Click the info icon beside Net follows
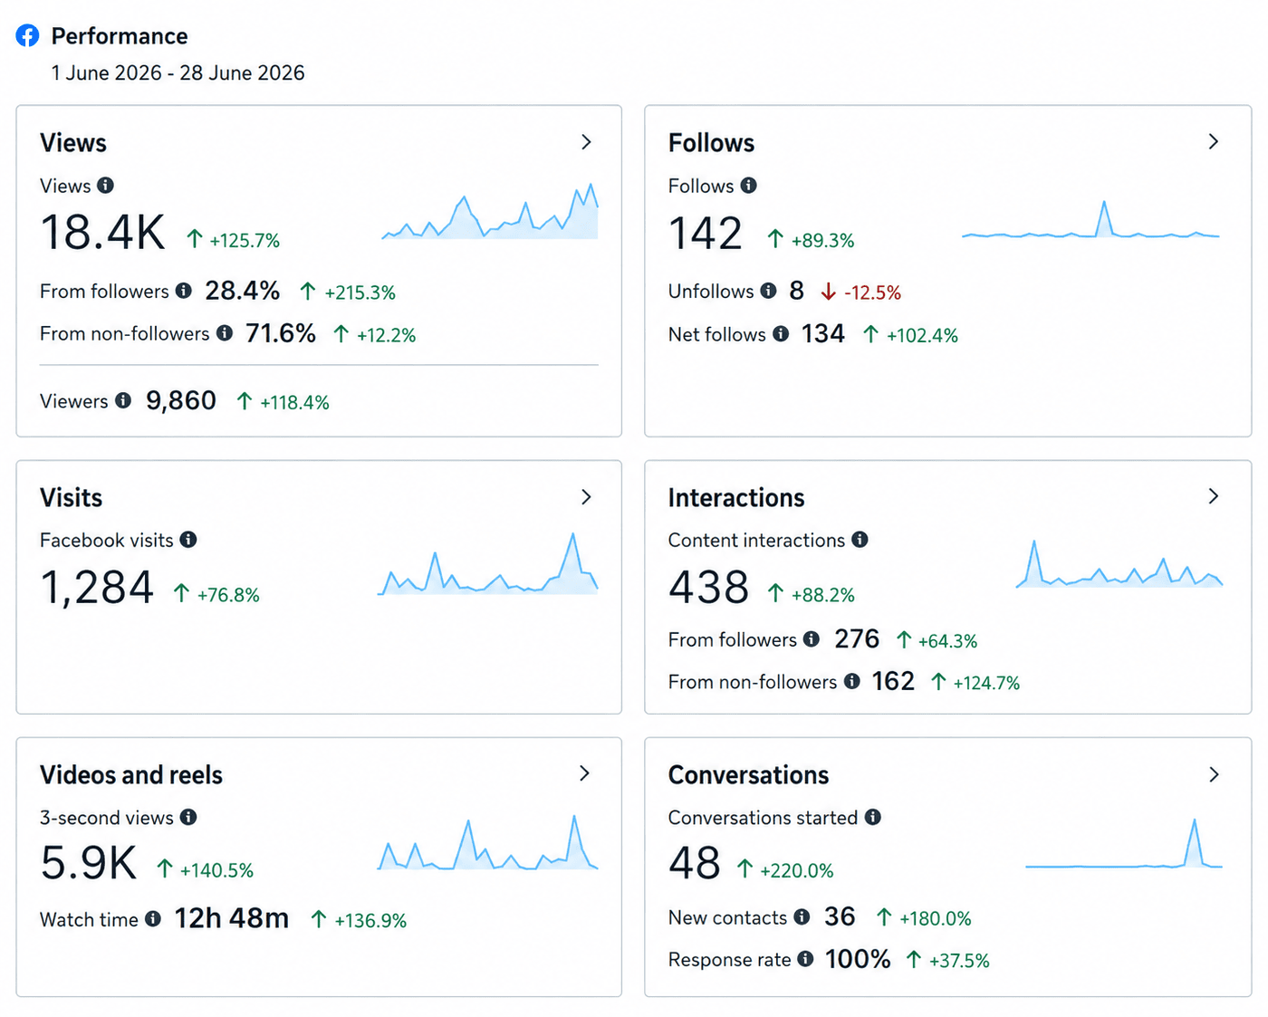Viewport: 1268px width, 1017px height. pos(781,334)
